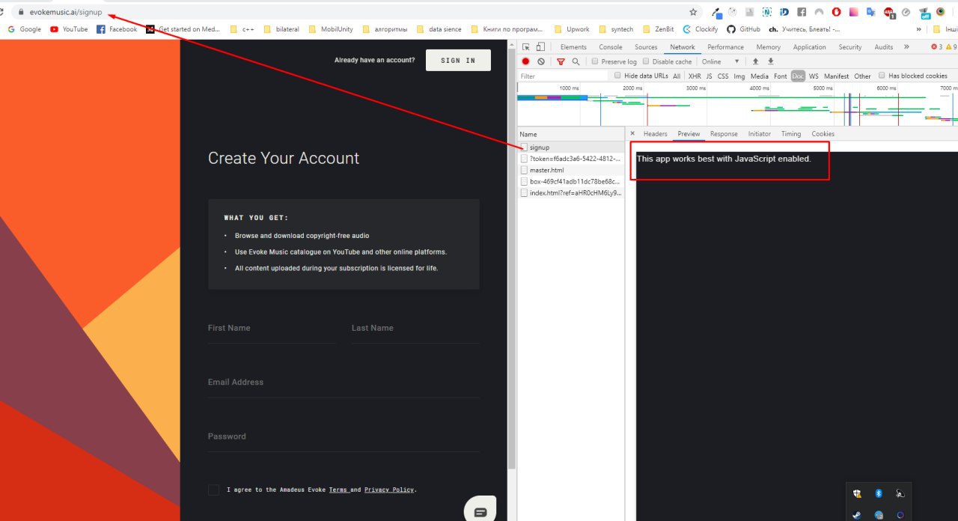Open the c++ bookmarks folder

coord(243,29)
